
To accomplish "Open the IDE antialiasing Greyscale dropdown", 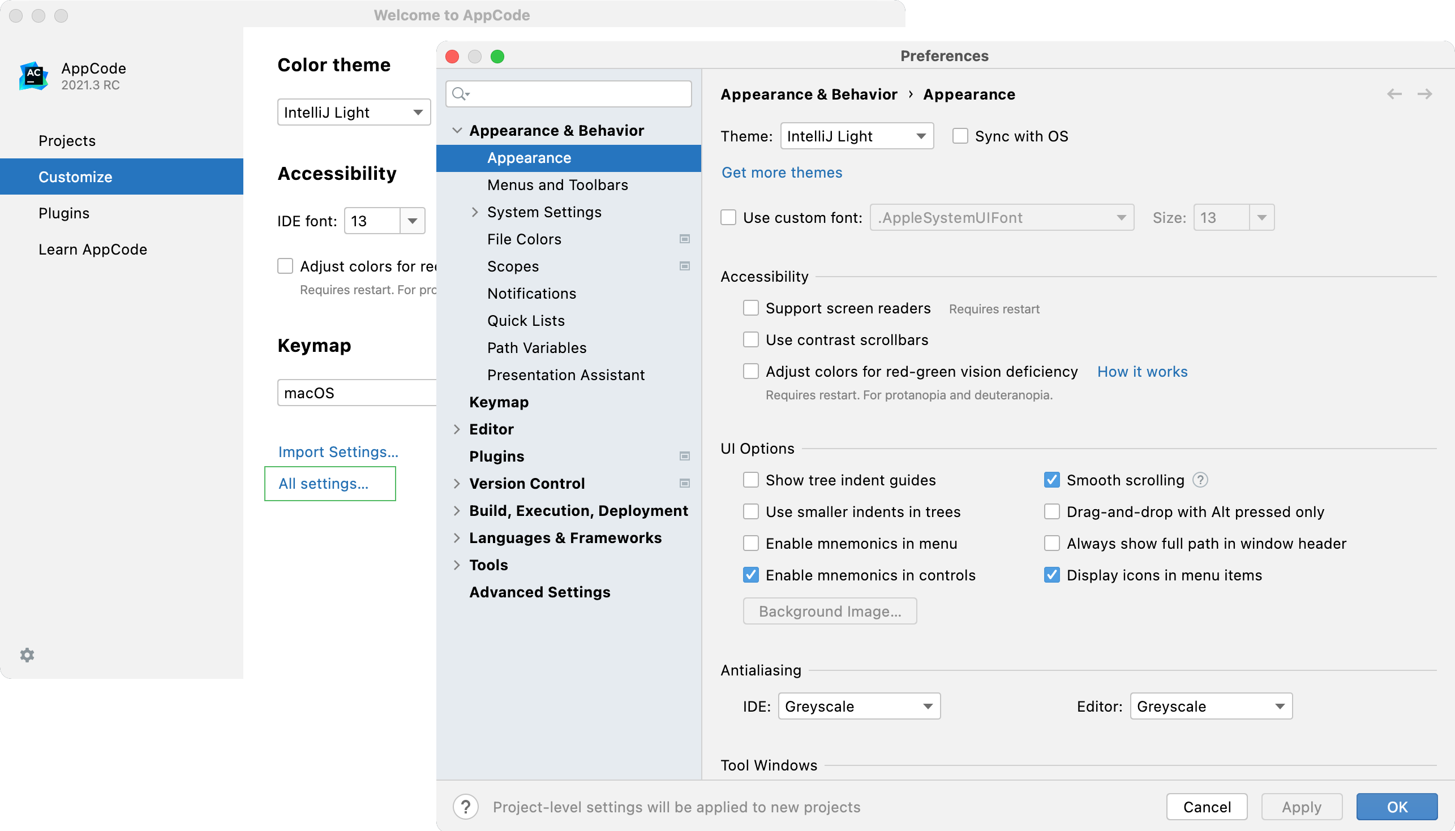I will coord(859,706).
